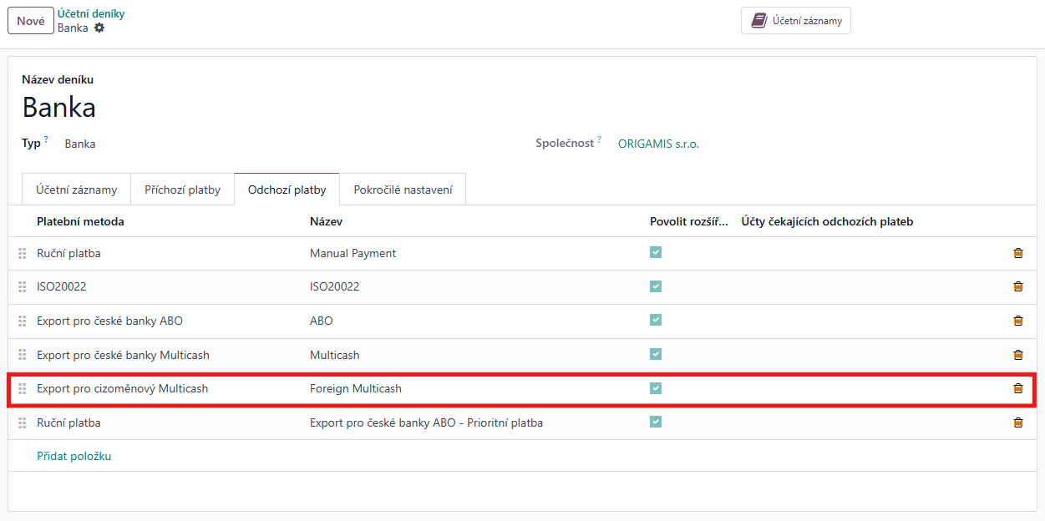Click the Nové button
Image resolution: width=1045 pixels, height=521 pixels.
31,21
